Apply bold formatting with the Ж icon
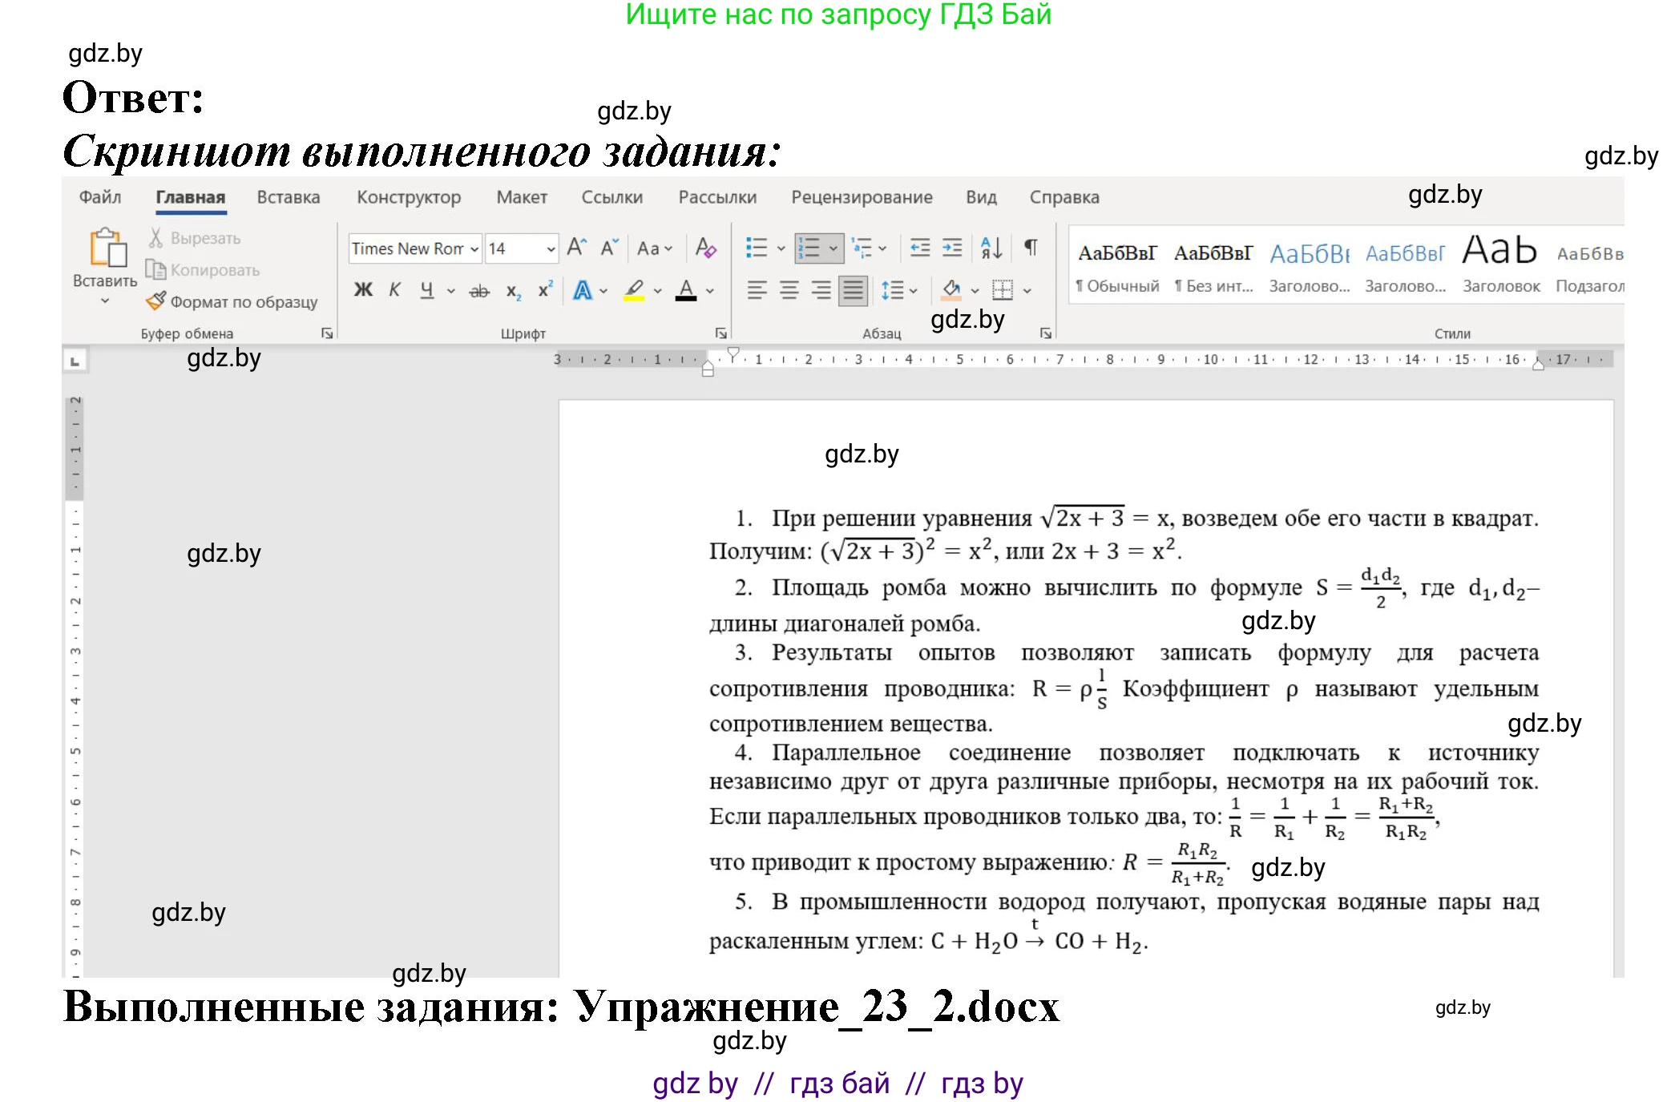 [362, 289]
